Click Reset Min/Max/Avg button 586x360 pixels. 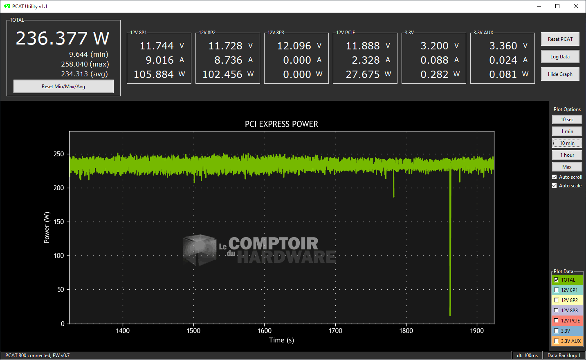click(x=63, y=87)
